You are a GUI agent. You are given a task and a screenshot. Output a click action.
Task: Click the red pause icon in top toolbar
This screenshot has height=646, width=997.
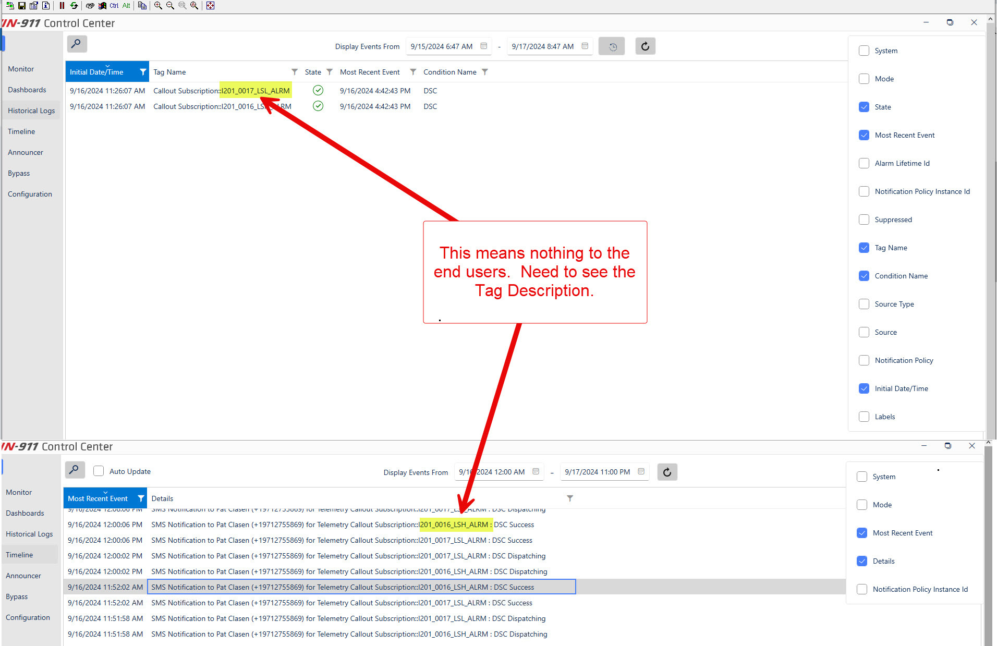point(62,6)
